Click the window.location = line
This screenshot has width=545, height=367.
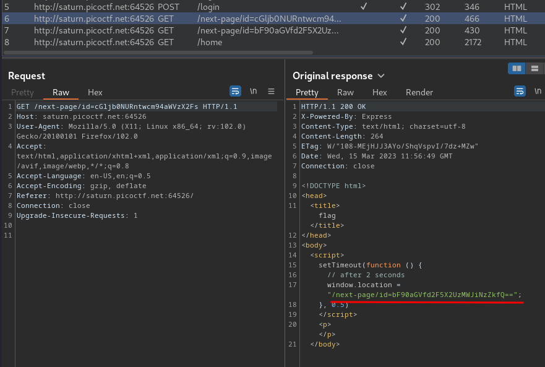tap(364, 285)
